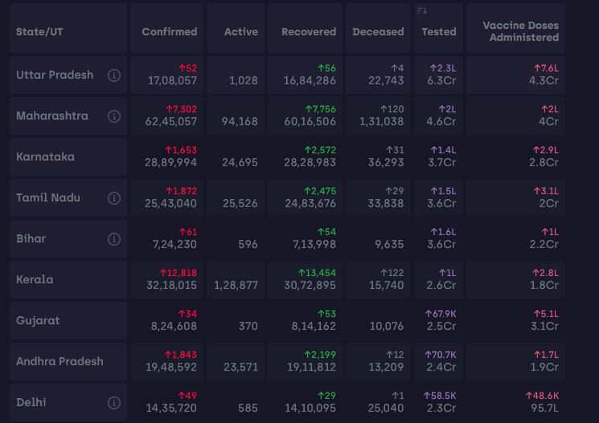Click Maharashtra's confirmed count 62,45,057
This screenshot has width=599, height=423.
(171, 122)
